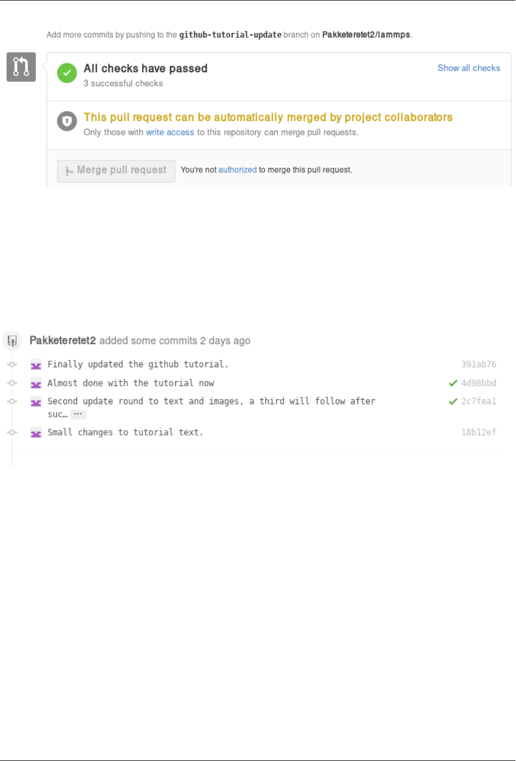Open commit hash 18b12ef
516x761 pixels.
point(479,432)
